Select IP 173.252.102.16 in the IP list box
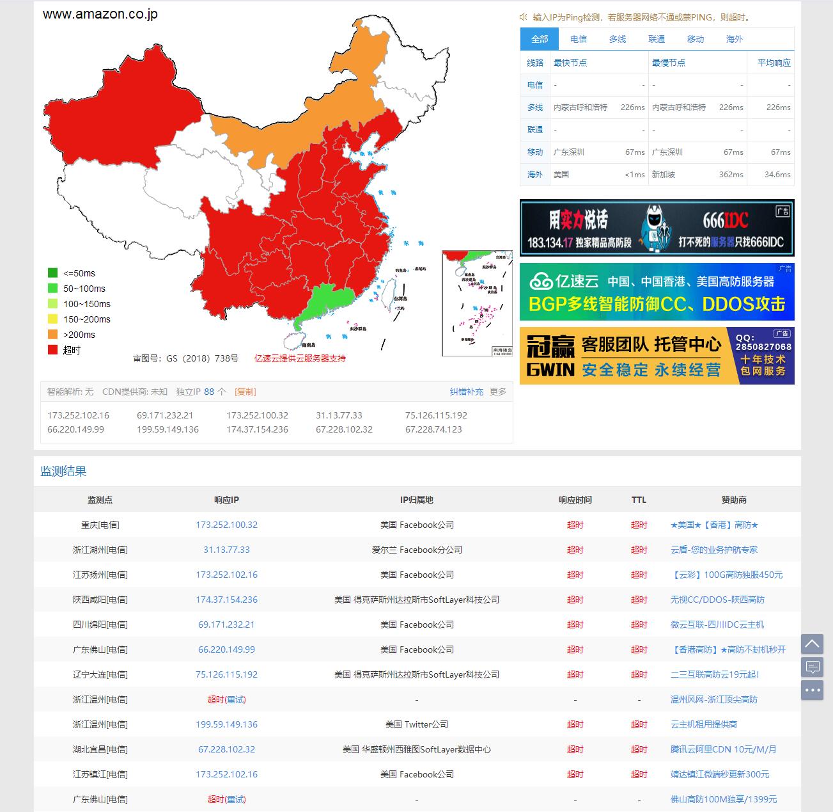 tap(78, 415)
